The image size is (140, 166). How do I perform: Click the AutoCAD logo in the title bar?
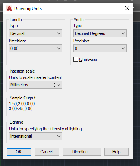pos(9,9)
